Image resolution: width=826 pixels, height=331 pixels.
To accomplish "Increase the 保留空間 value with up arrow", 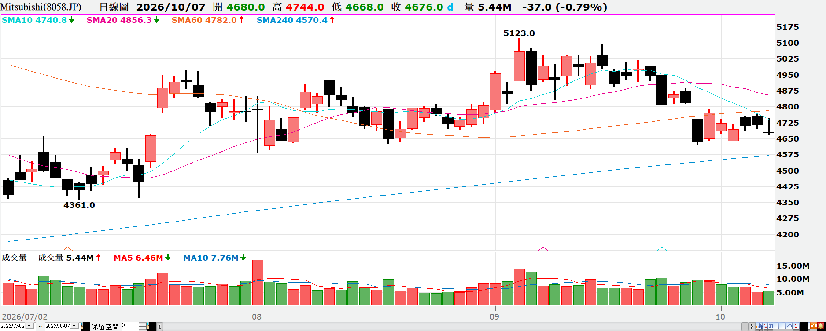I will 143,324.
